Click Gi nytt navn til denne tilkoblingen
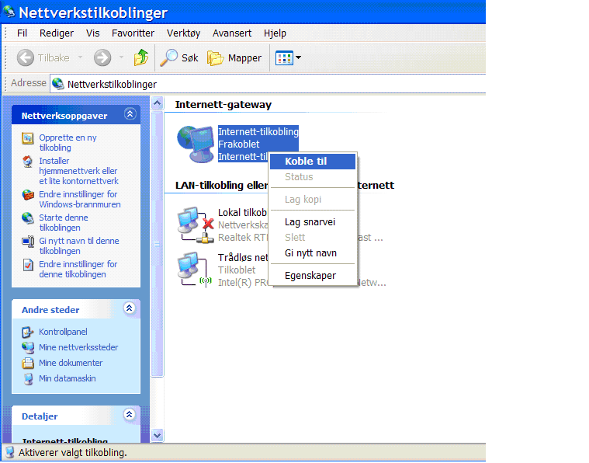This screenshot has width=589, height=463. coord(79,246)
